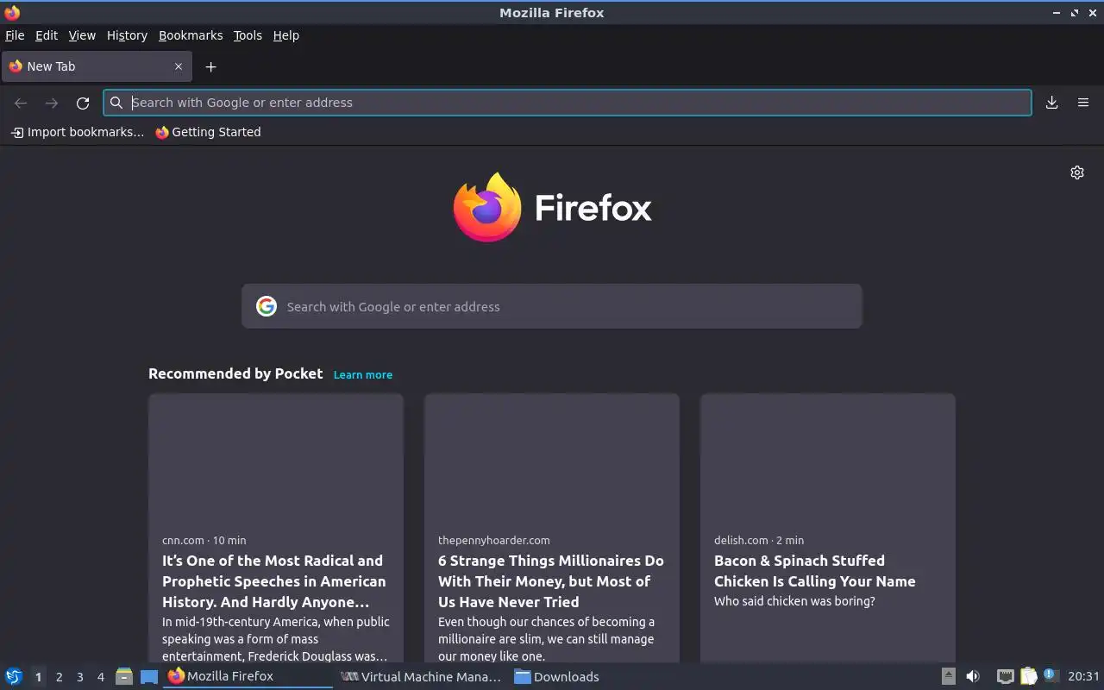Reload the current page
1104x690 pixels.
click(x=83, y=103)
